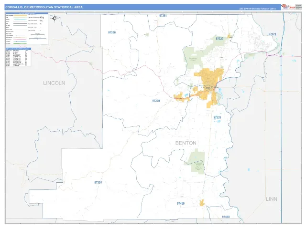Click the map legend box
The height and width of the screenshot is (229, 306).
(x=27, y=29)
